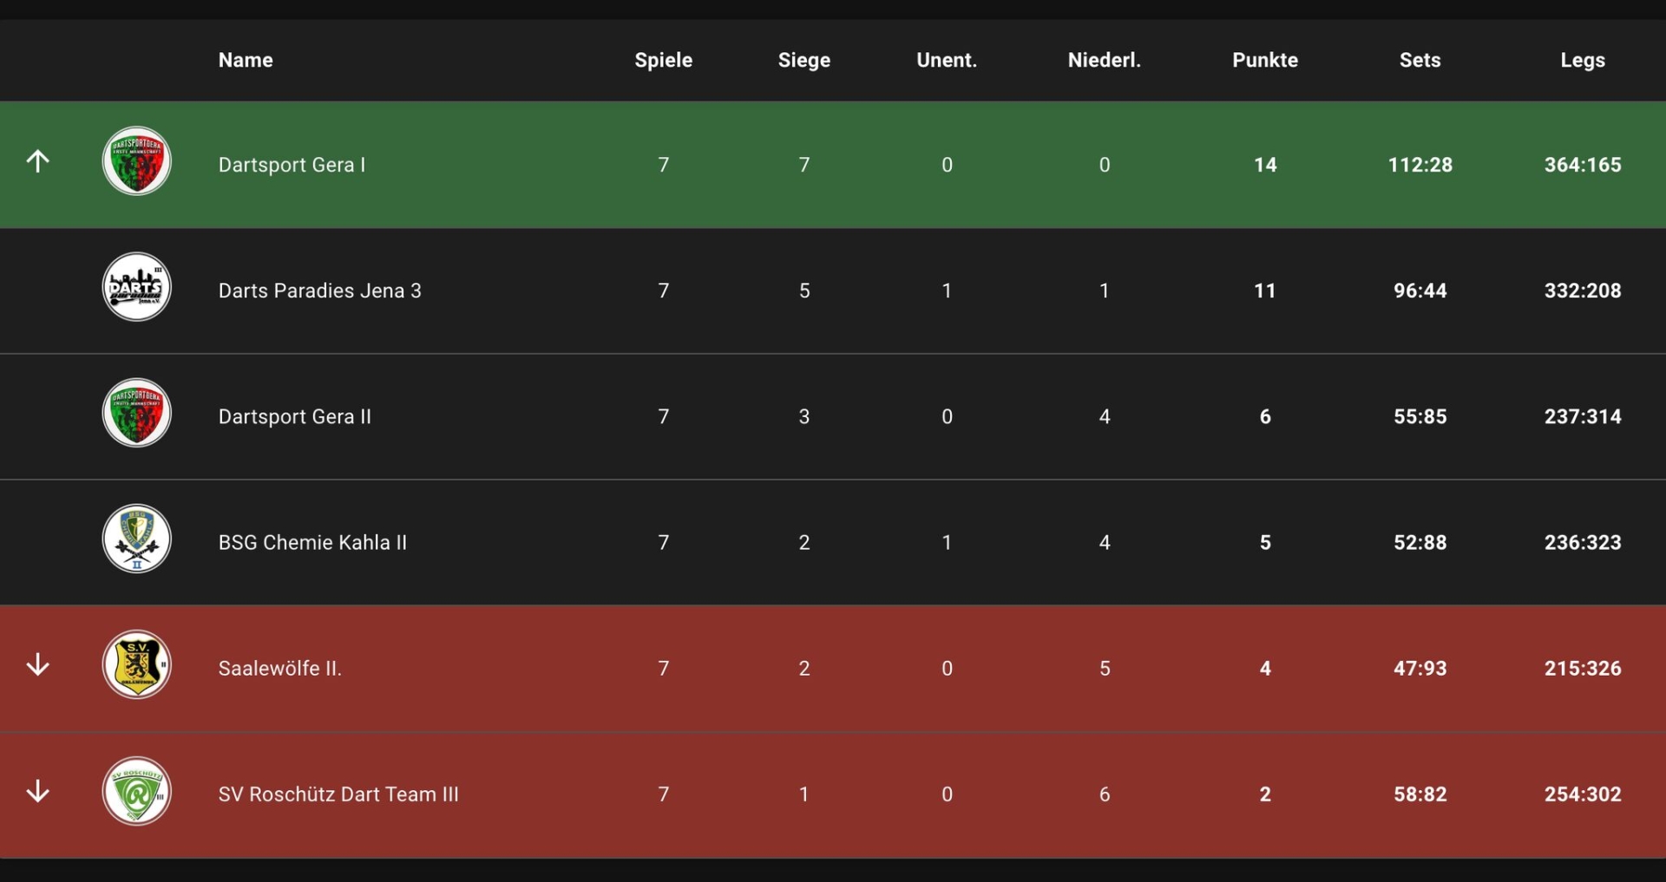Click the SV Roschütz Dart Team III logo
This screenshot has width=1666, height=882.
pyautogui.click(x=136, y=791)
